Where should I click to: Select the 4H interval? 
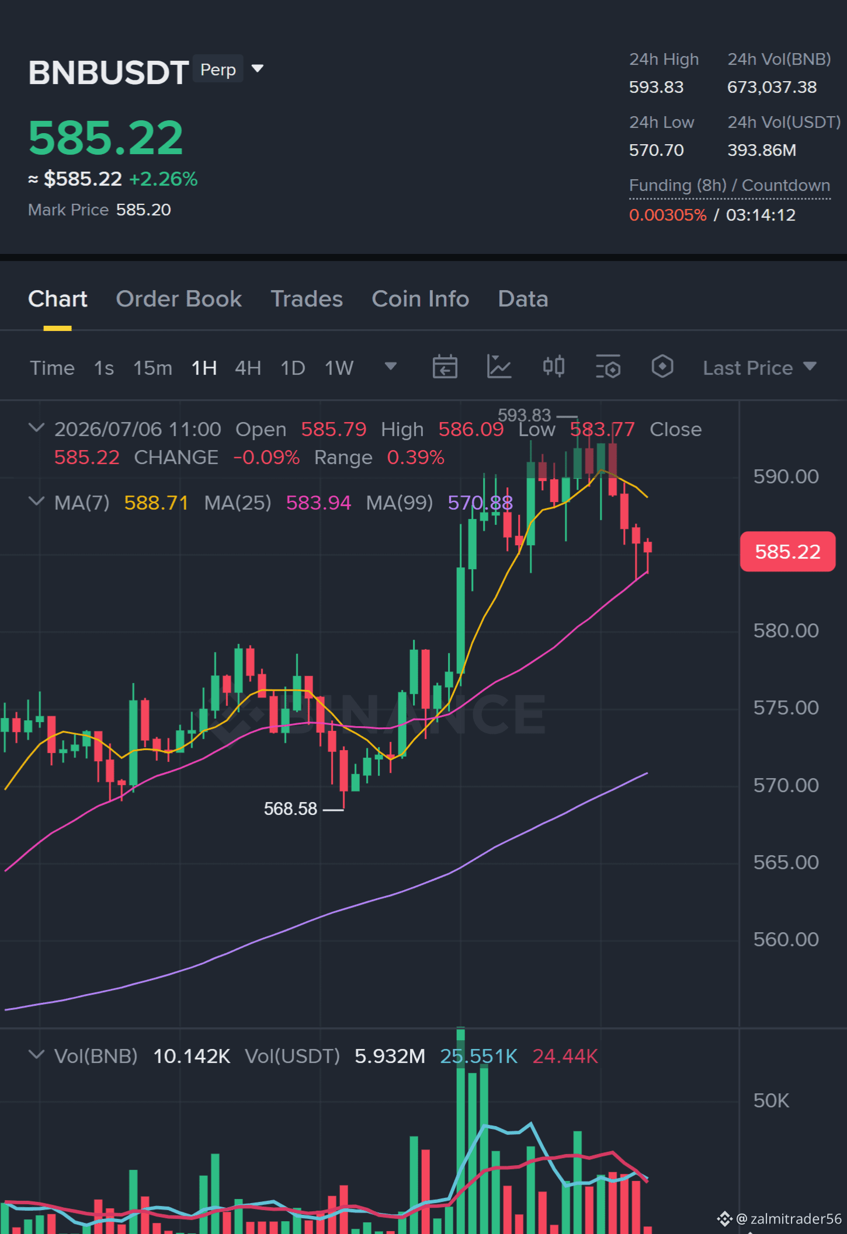click(x=248, y=368)
